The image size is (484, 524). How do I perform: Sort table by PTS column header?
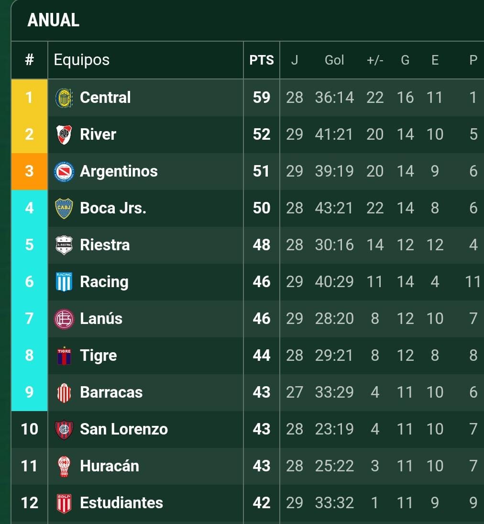(x=262, y=60)
